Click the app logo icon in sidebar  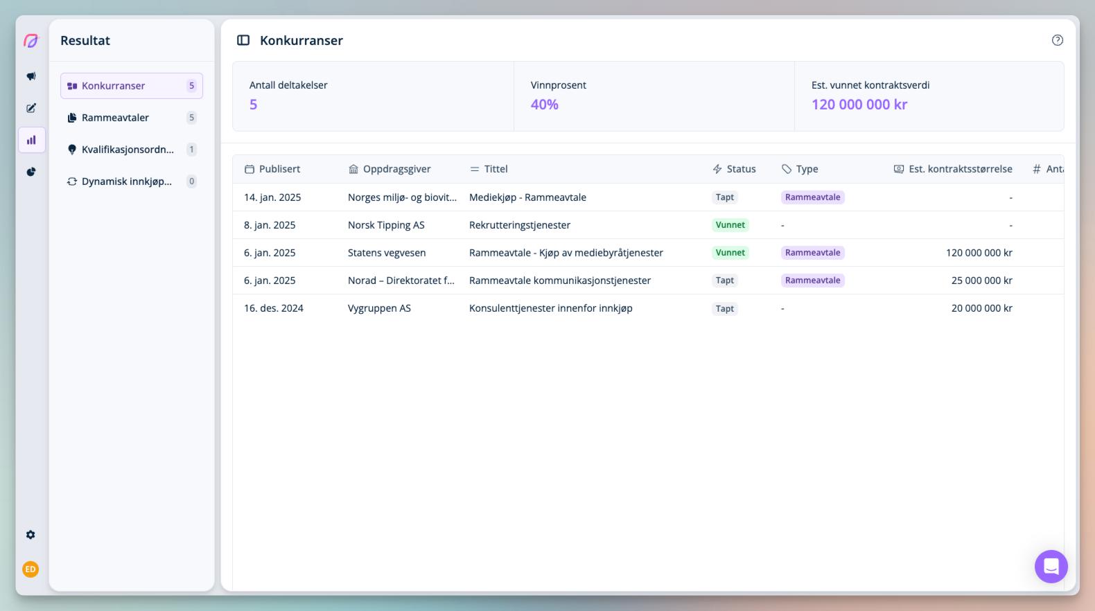[31, 41]
